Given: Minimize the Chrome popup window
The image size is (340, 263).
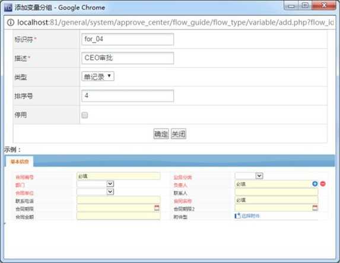Looking at the screenshot, I should point(291,6).
